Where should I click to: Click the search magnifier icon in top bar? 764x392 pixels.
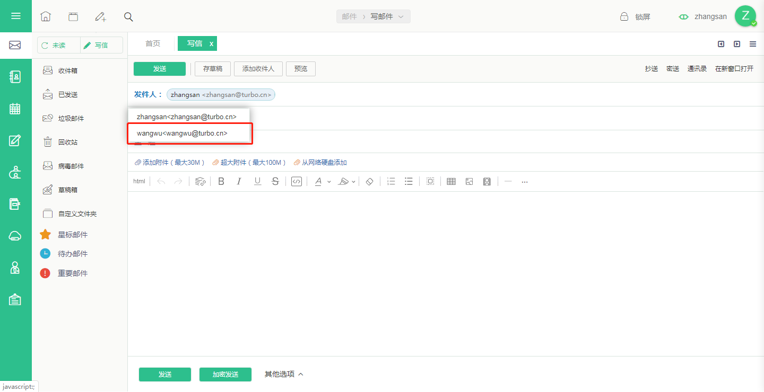pos(128,16)
